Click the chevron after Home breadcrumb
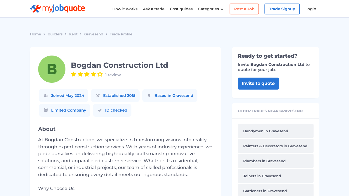 [44, 34]
